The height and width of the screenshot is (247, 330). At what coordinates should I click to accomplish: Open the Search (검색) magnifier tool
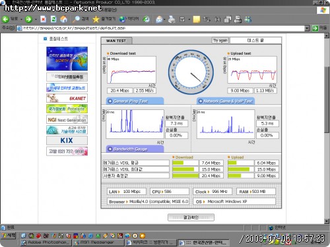[81, 19]
